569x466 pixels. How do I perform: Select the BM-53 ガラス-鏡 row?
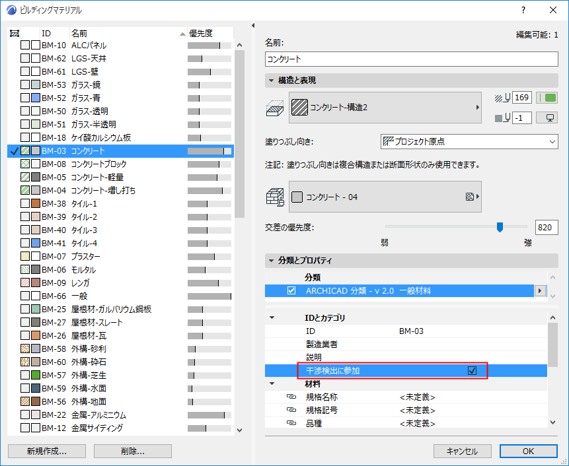coord(120,84)
